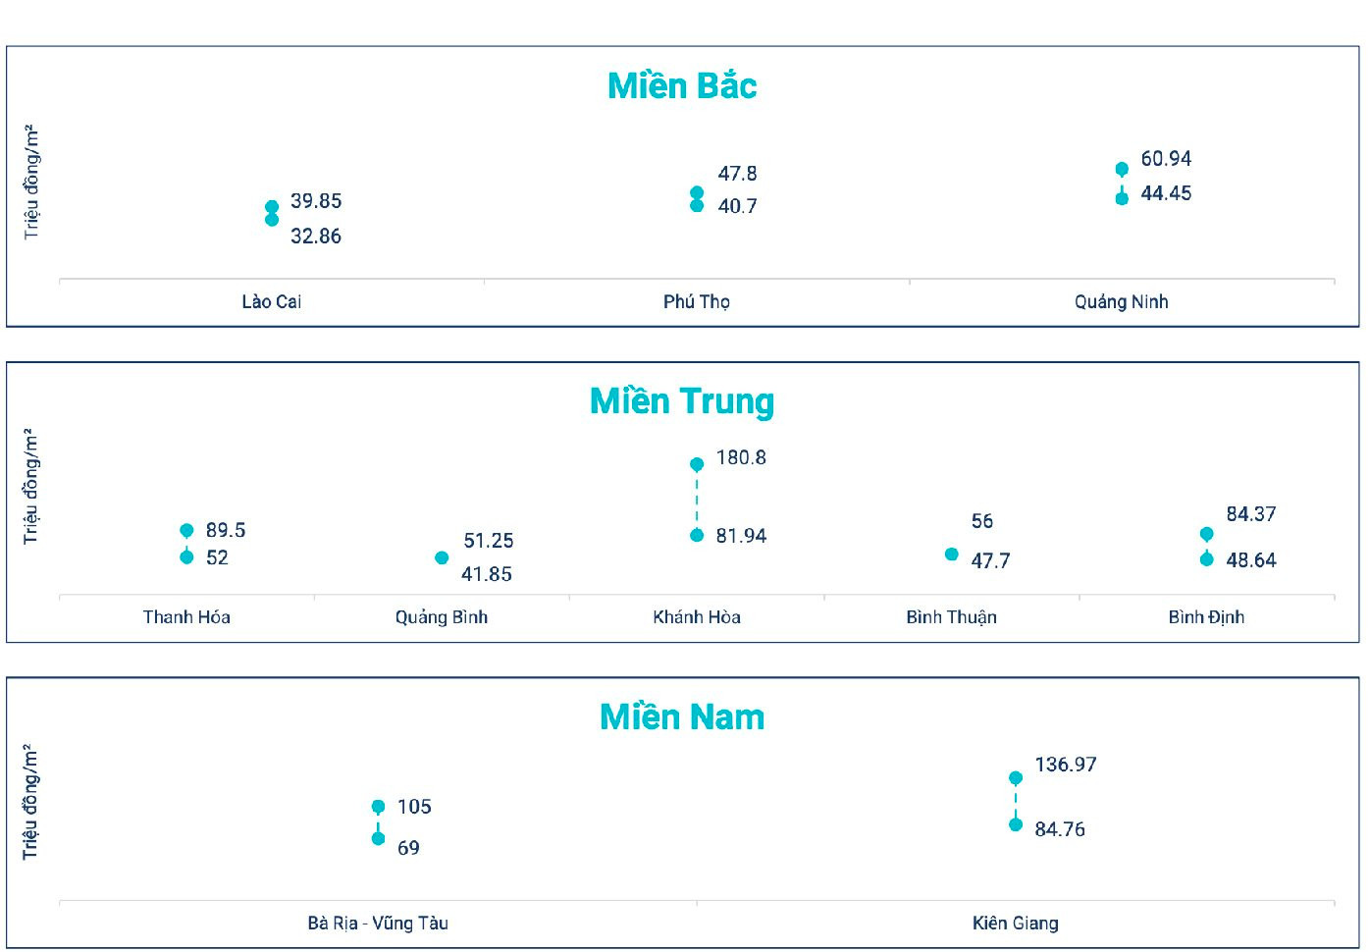Viewport: 1370px width, 952px height.
Task: Select the 81.94 data point for Khánh Hòa
Action: (x=697, y=535)
